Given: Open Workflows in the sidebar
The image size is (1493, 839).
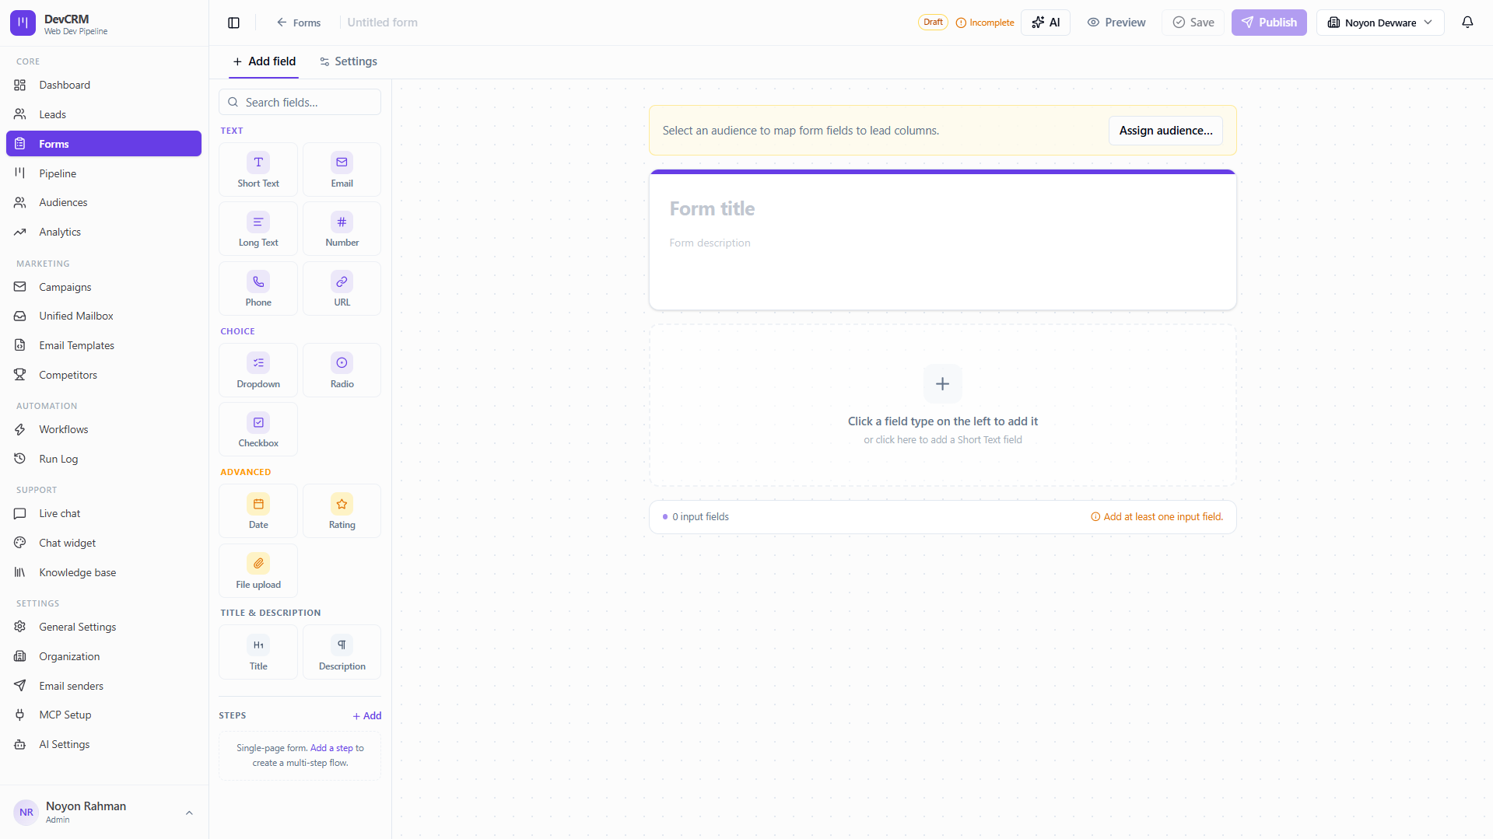Looking at the screenshot, I should [x=103, y=429].
